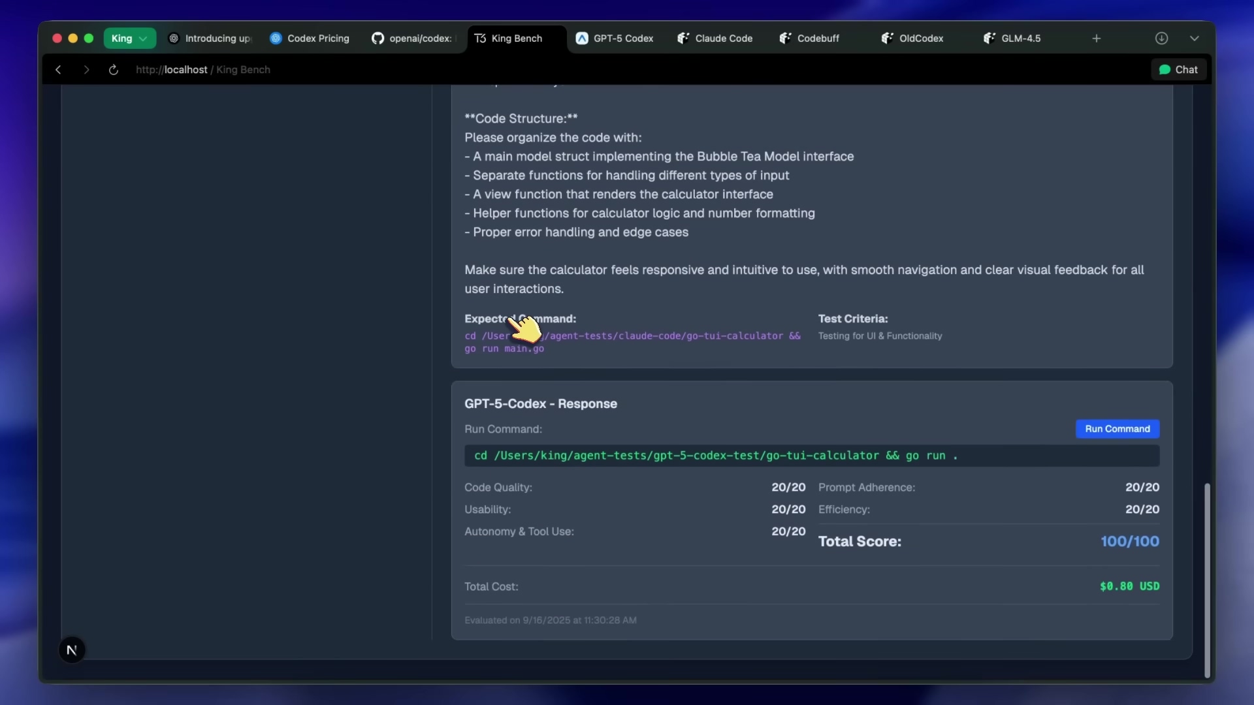Open the Chat panel button
1254x705 pixels.
click(1178, 70)
